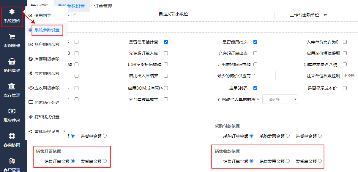
Task: Enable the 允许超订单入库 checkbox
Action: coord(166,53)
